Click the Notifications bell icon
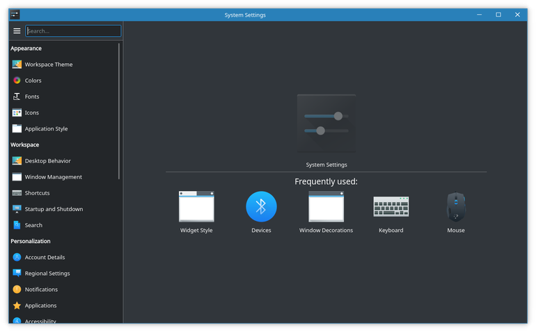 (17, 290)
